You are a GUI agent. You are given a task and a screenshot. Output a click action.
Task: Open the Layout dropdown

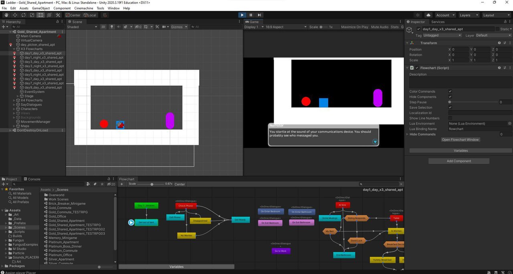point(496,15)
